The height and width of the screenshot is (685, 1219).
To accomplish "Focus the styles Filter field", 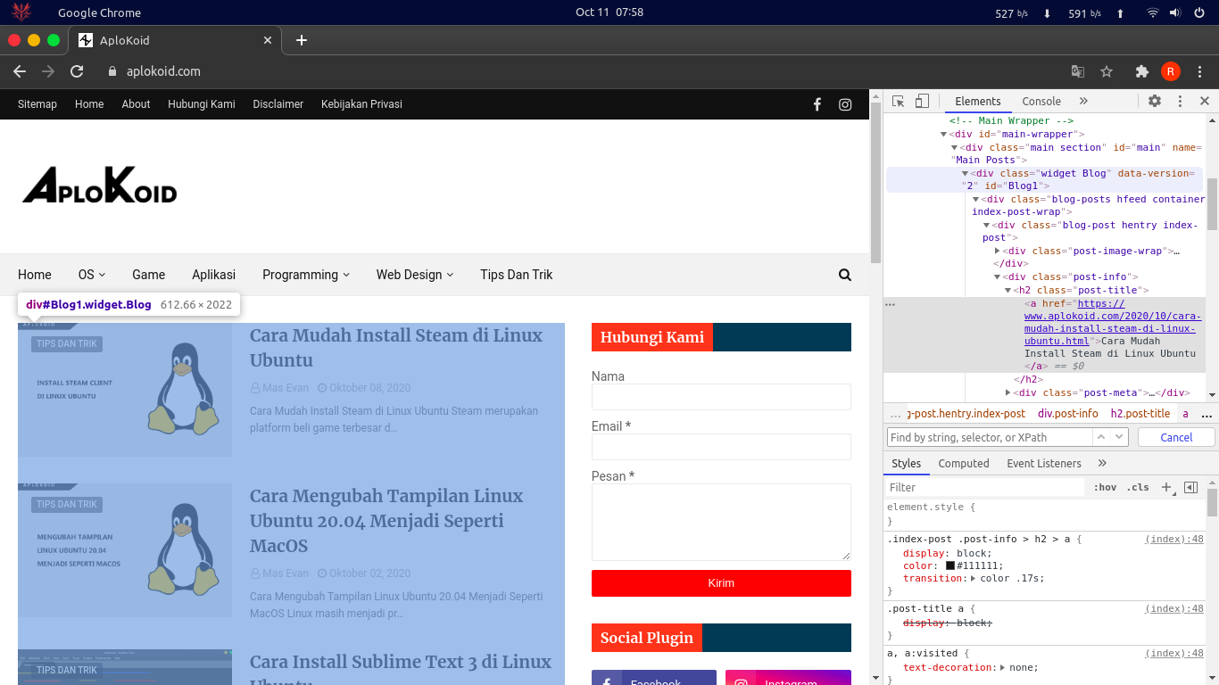I will click(985, 488).
